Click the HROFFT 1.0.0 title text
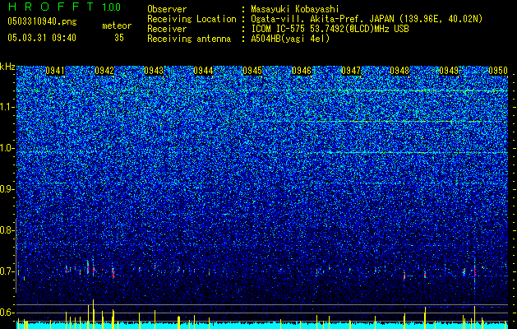 64,7
